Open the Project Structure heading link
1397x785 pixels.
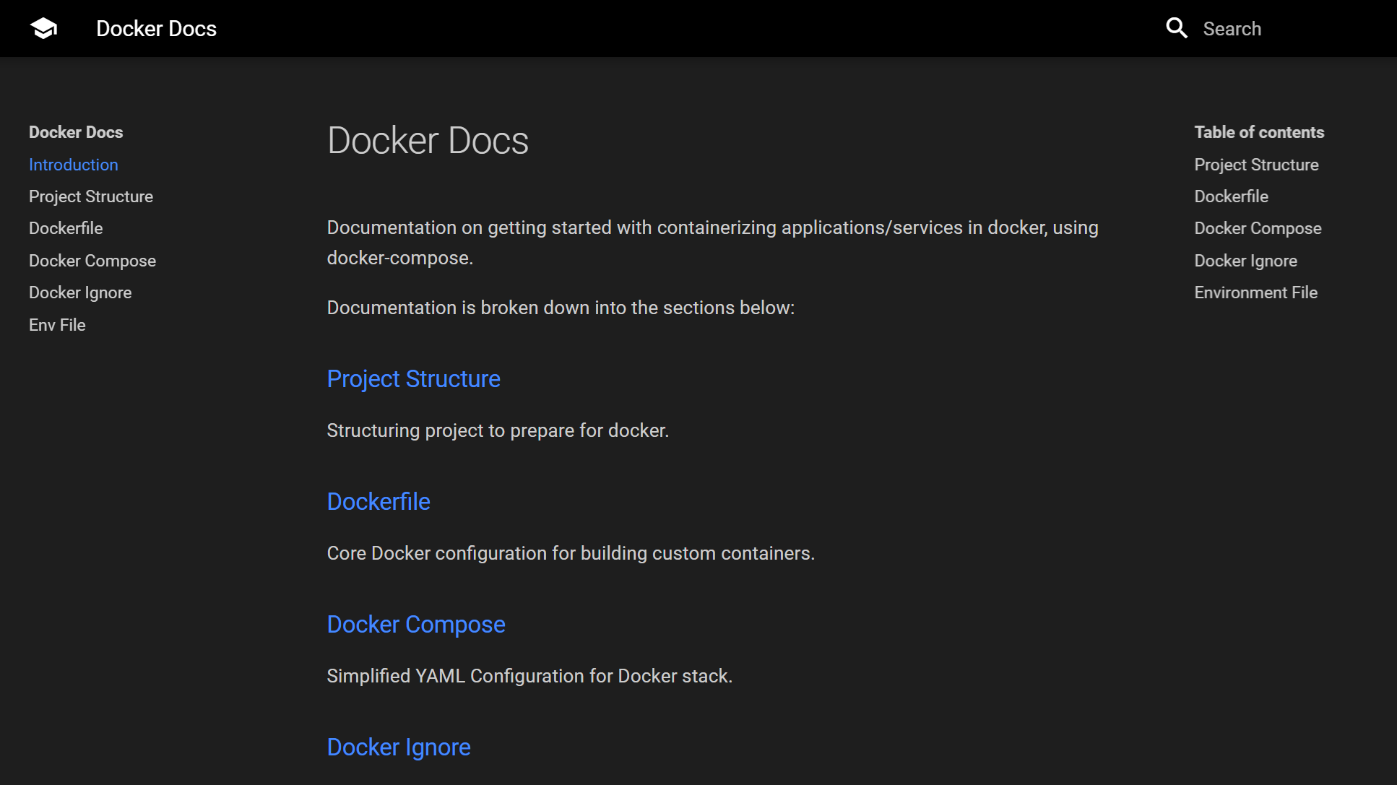(x=413, y=378)
